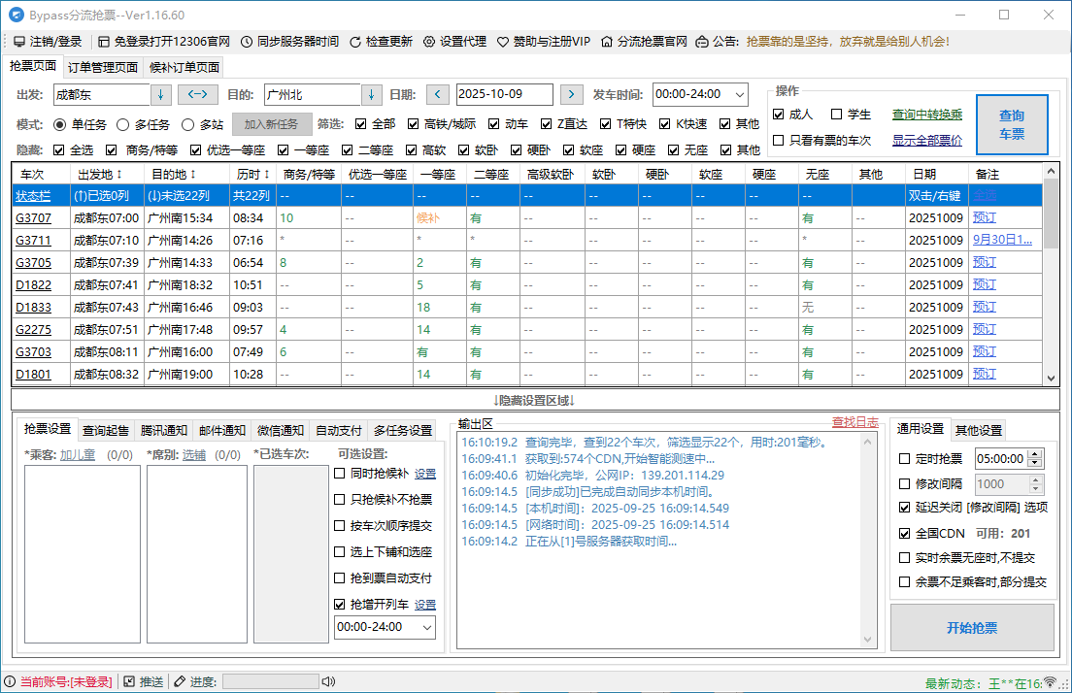Open the 发车时间 time range dropdown
Image resolution: width=1072 pixels, height=693 pixels.
coord(740,95)
